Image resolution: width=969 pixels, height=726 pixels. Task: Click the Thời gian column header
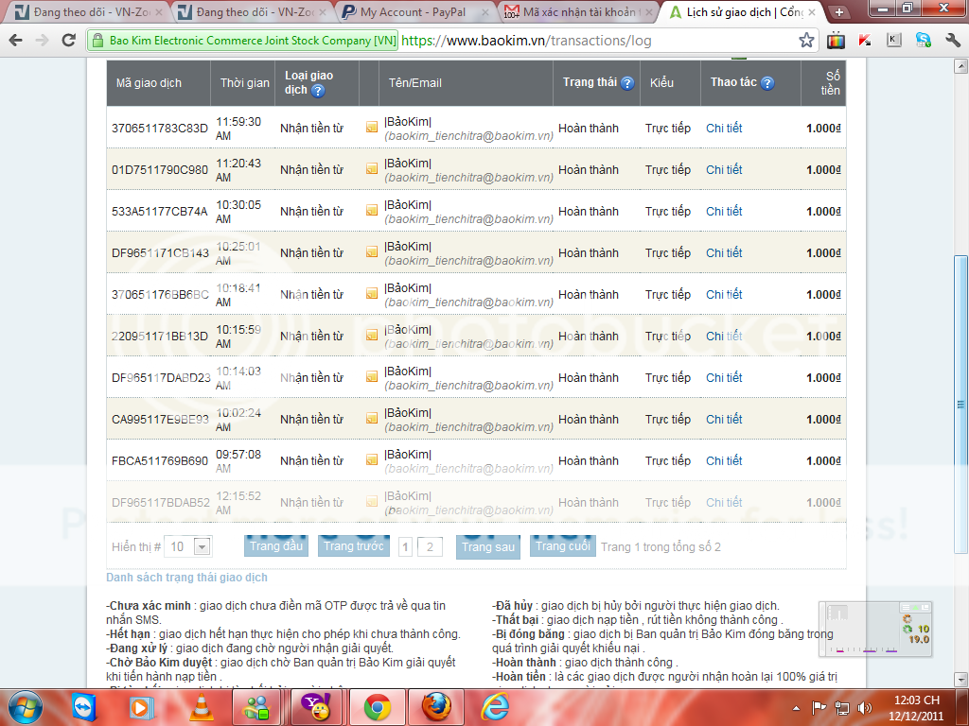click(x=245, y=83)
